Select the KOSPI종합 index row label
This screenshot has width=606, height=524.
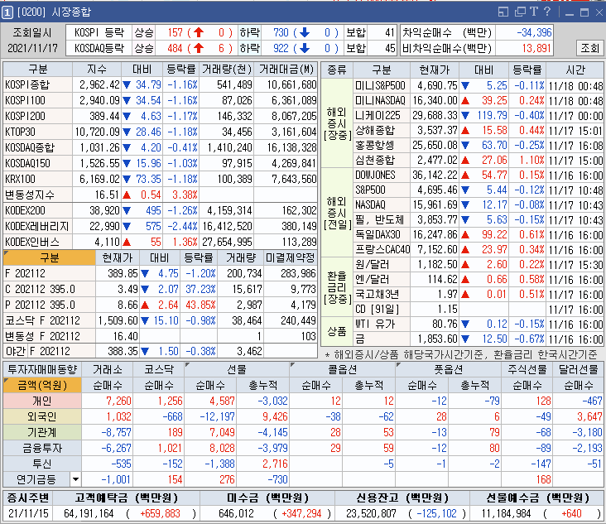(x=37, y=84)
